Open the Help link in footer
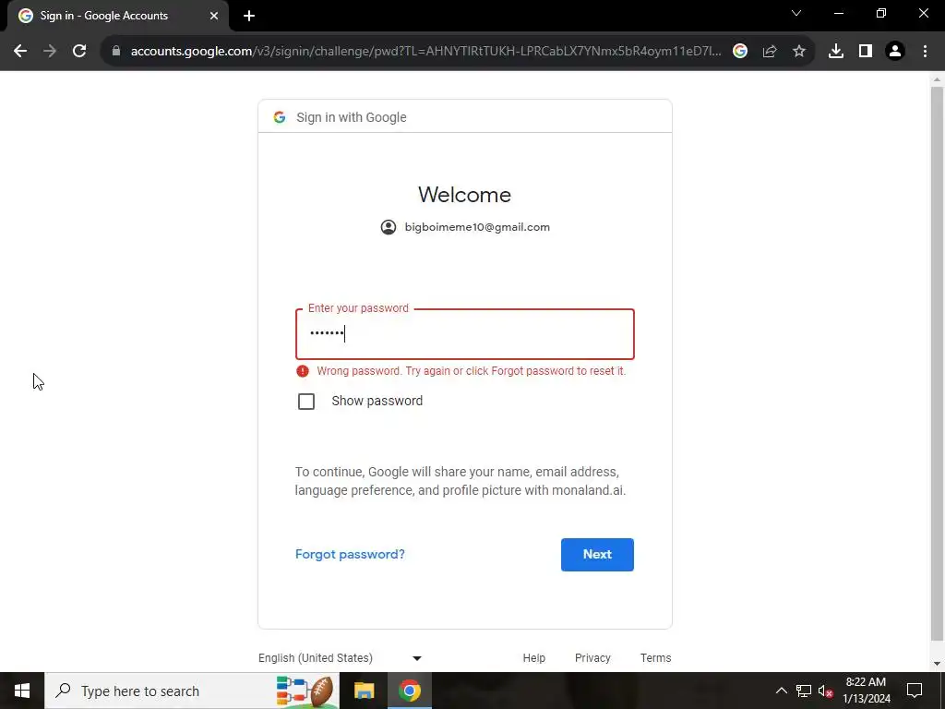This screenshot has height=709, width=945. click(534, 657)
